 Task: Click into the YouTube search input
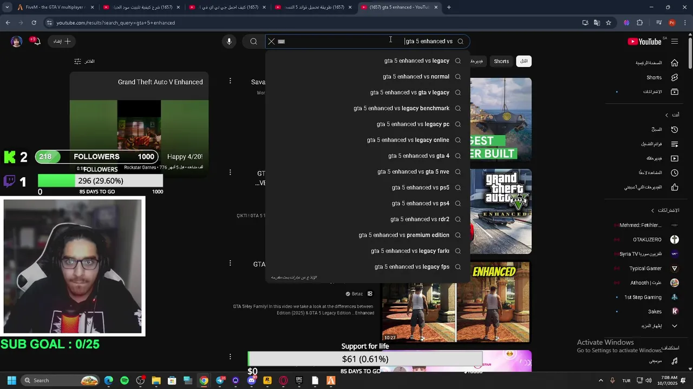(368, 41)
